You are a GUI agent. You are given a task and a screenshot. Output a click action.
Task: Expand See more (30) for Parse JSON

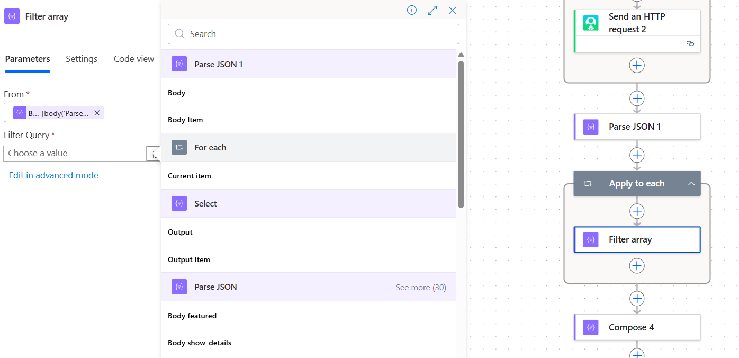click(421, 287)
